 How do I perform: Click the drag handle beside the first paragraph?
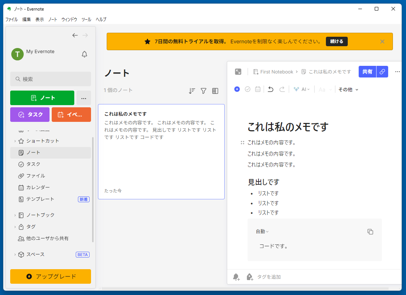click(243, 143)
